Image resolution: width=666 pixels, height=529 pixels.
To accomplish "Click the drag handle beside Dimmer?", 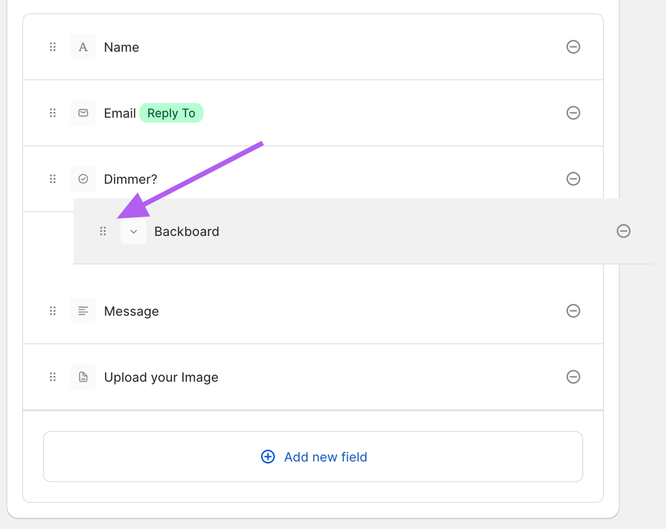I will (53, 179).
